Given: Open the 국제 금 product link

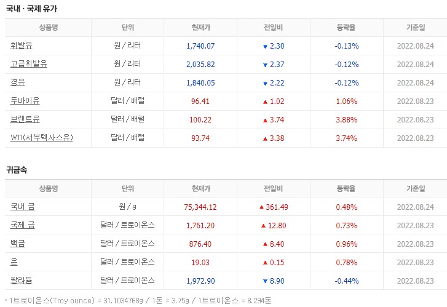Looking at the screenshot, I should (23, 225).
